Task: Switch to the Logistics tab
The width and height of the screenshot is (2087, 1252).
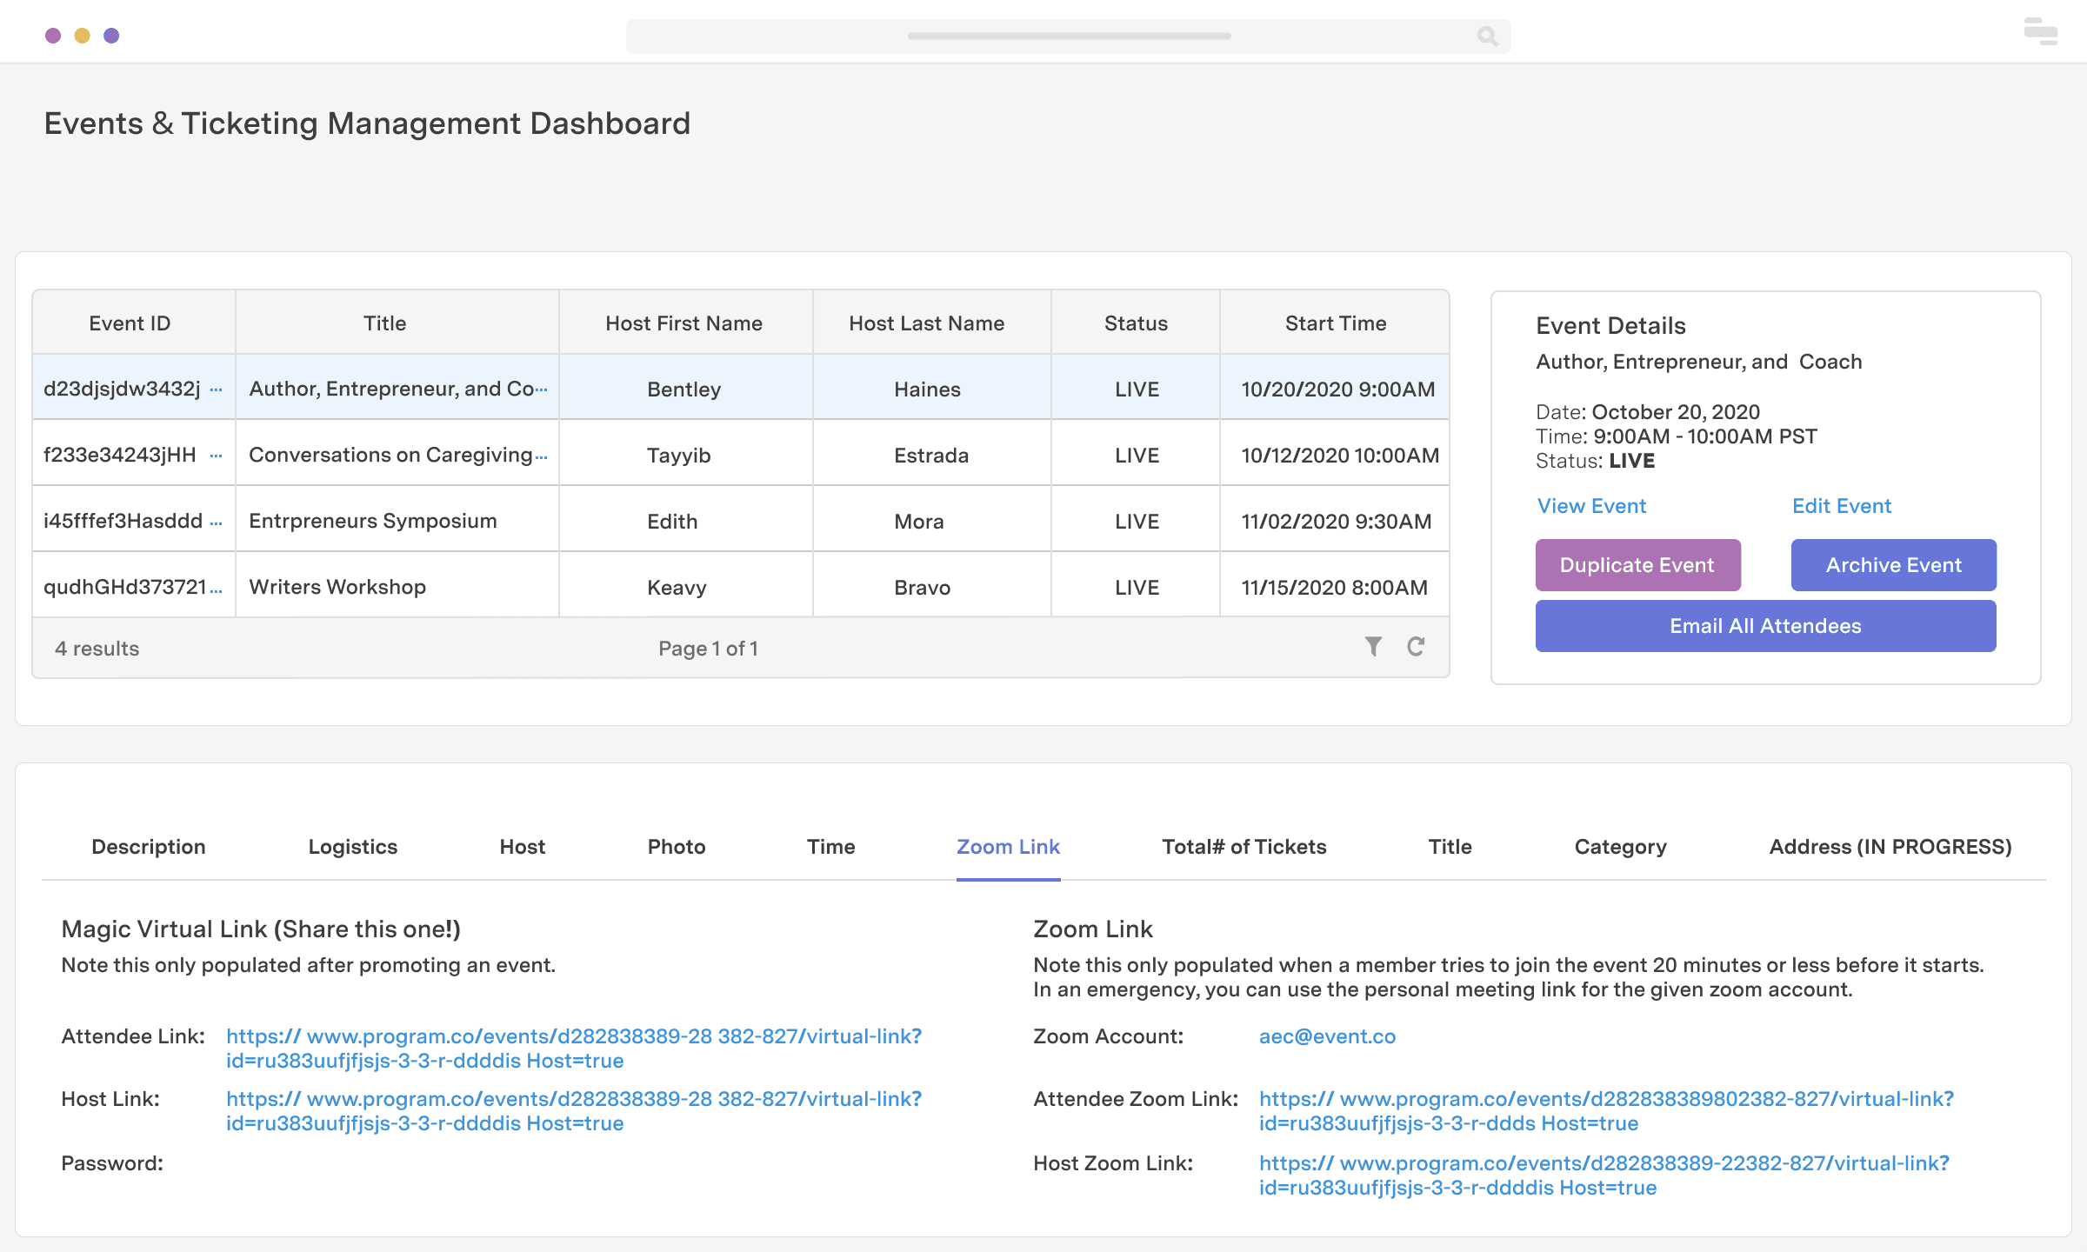Action: pos(352,846)
